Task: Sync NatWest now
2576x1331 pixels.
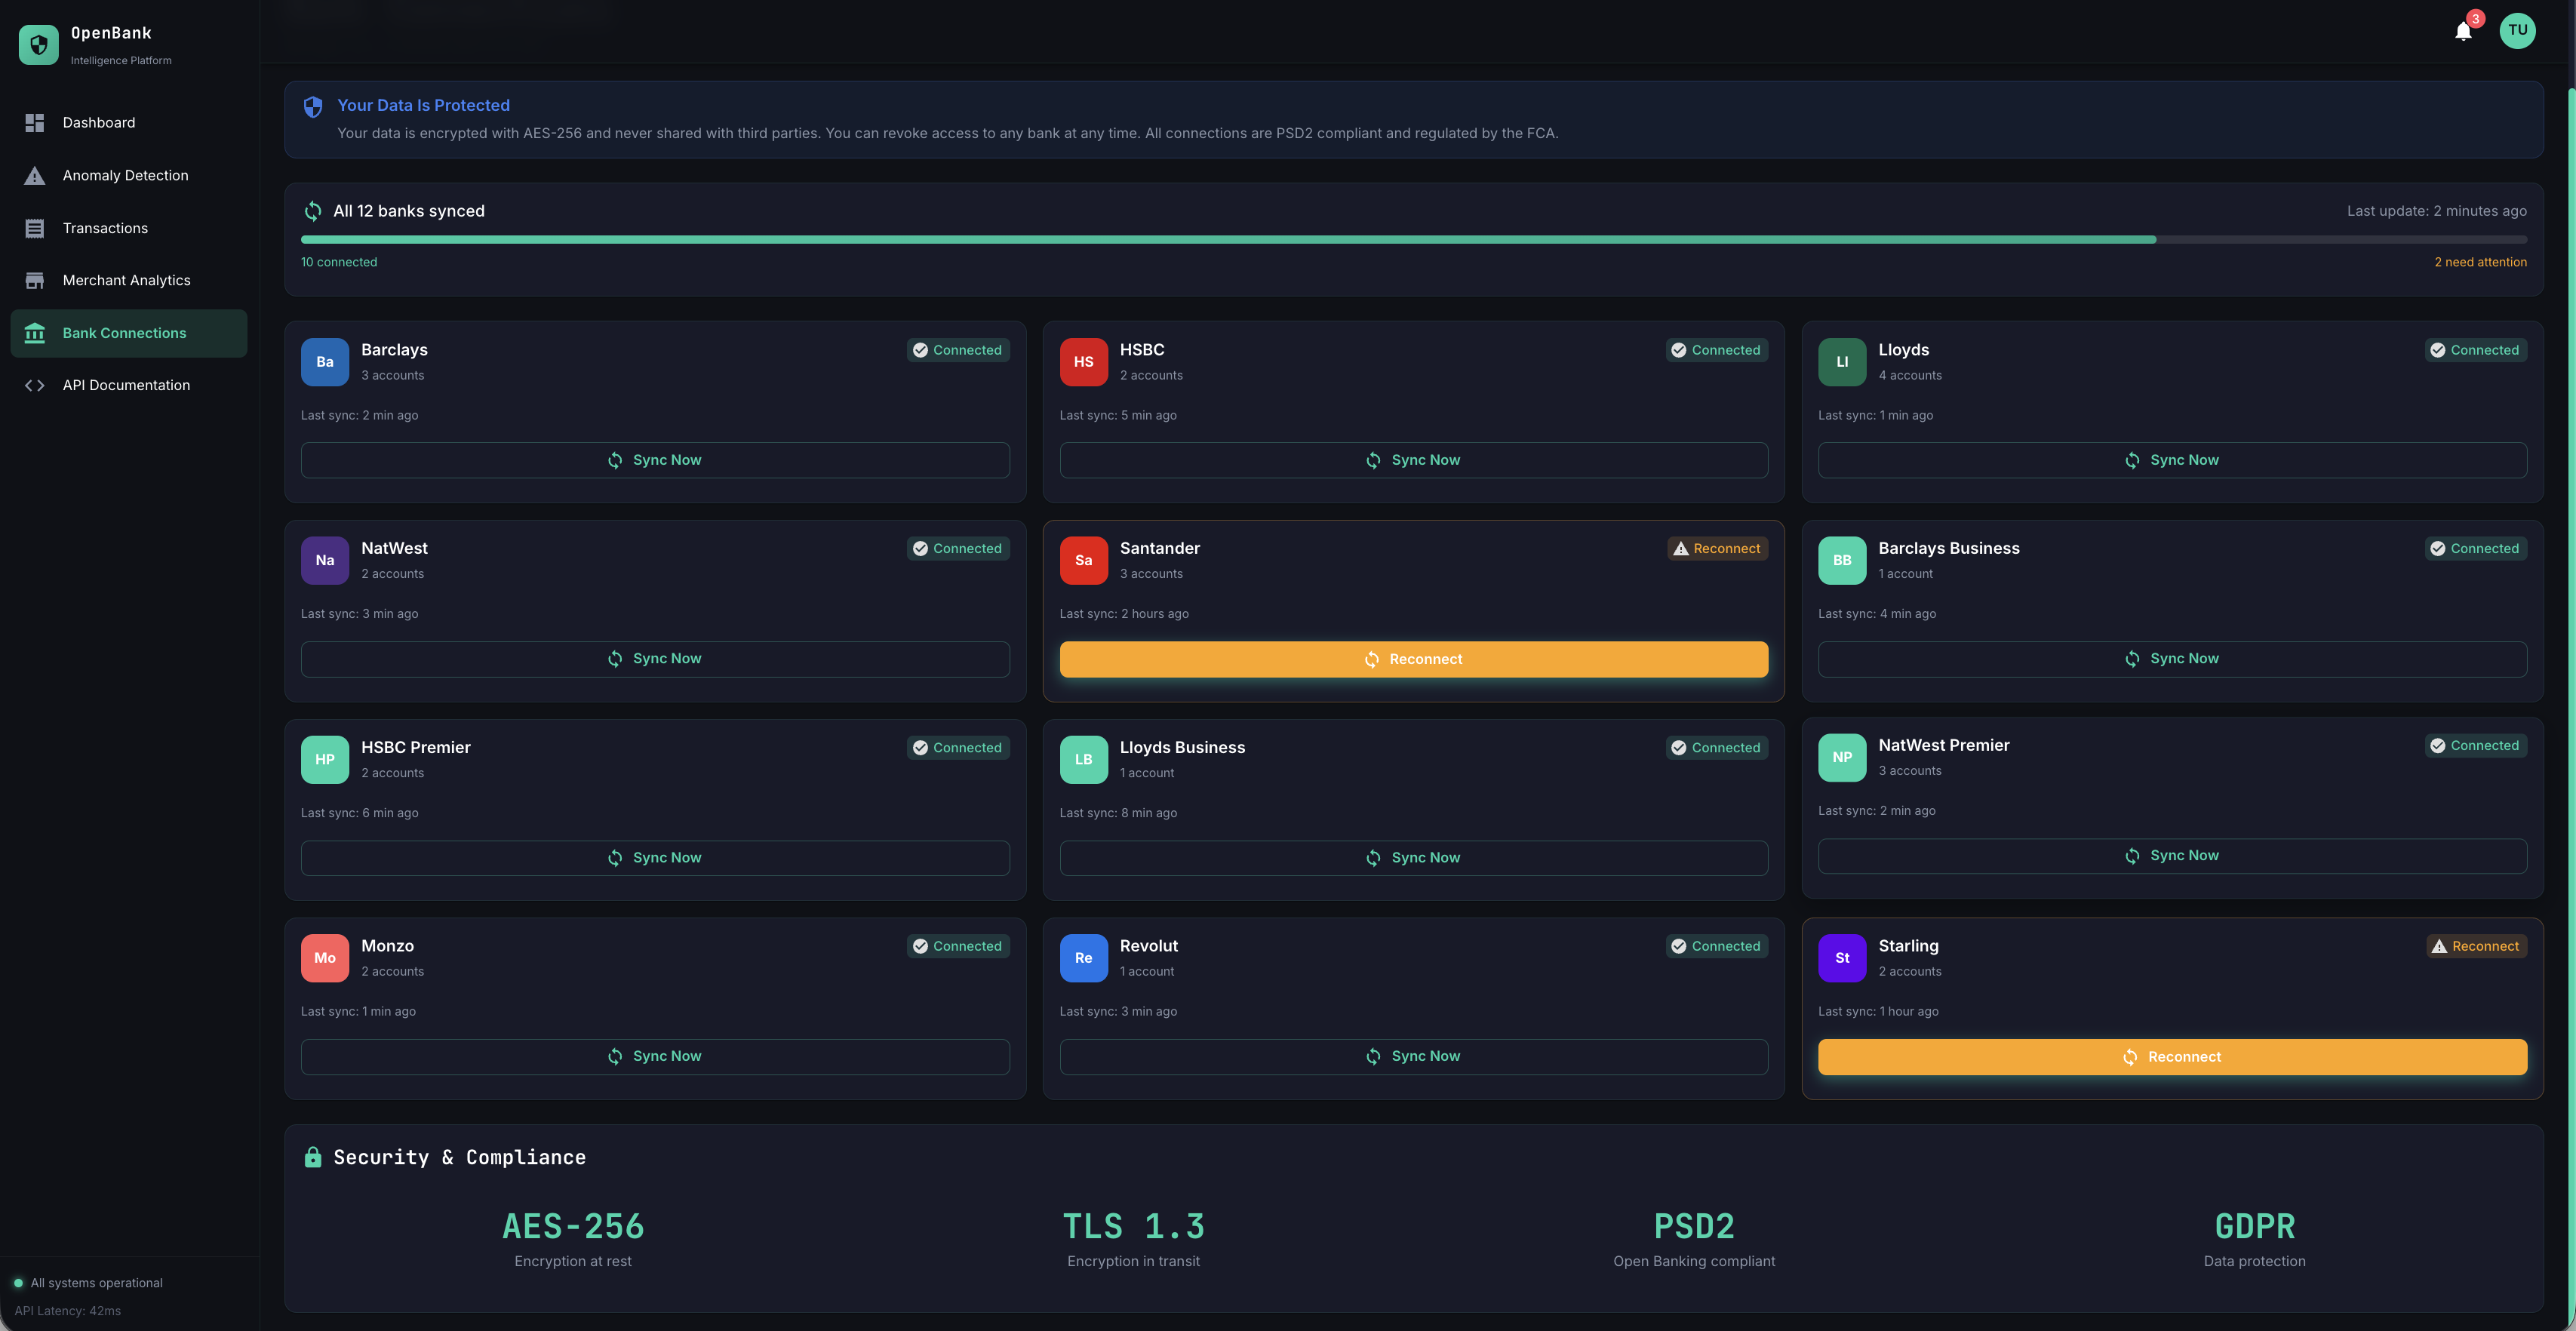Action: coord(655,659)
